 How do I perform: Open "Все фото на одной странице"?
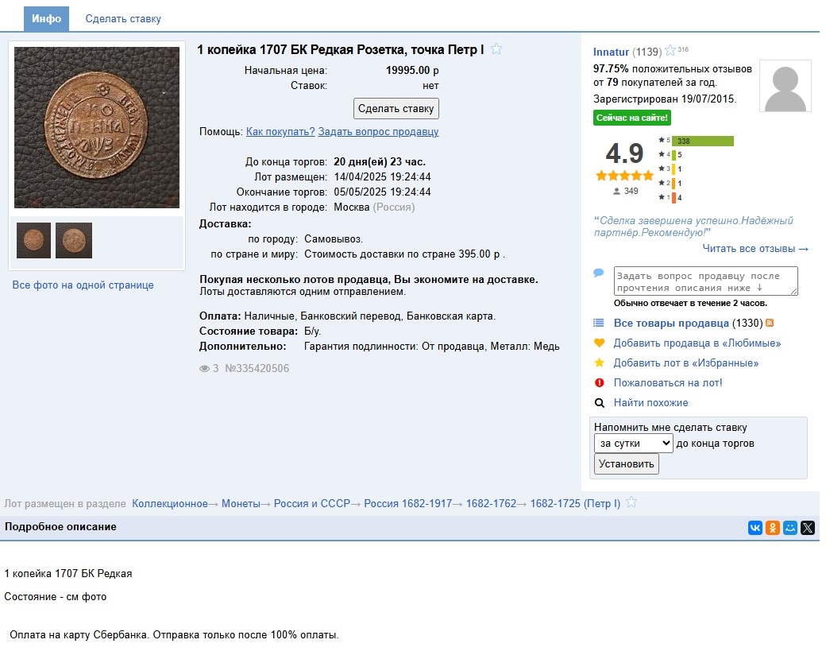[83, 285]
